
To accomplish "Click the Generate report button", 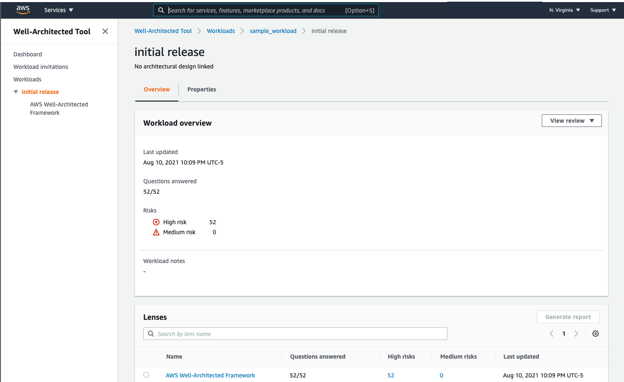I will [568, 317].
